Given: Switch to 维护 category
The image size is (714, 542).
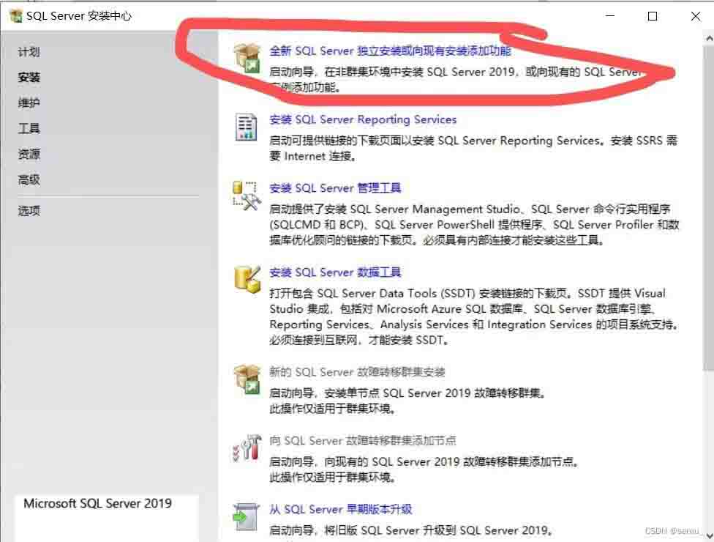Looking at the screenshot, I should [29, 103].
